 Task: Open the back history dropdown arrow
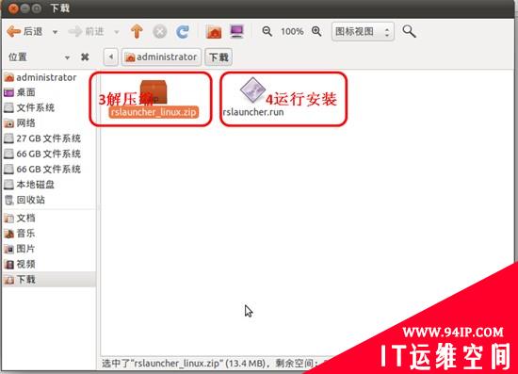pyautogui.click(x=55, y=32)
